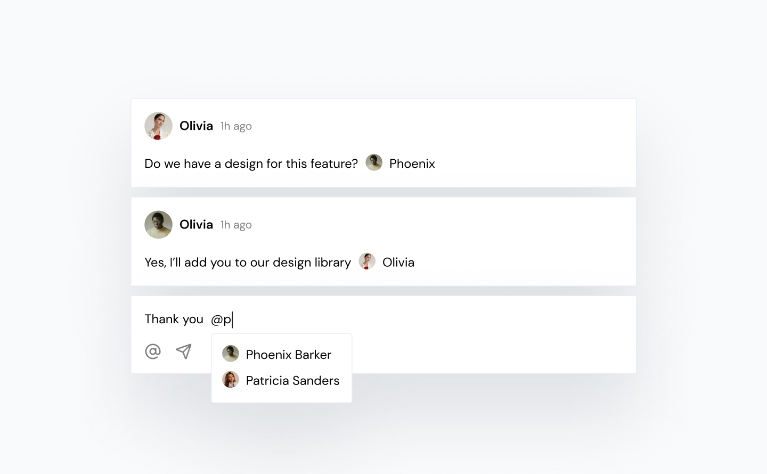Open the mention suggestion list popup
This screenshot has height=474, width=767.
(x=281, y=367)
